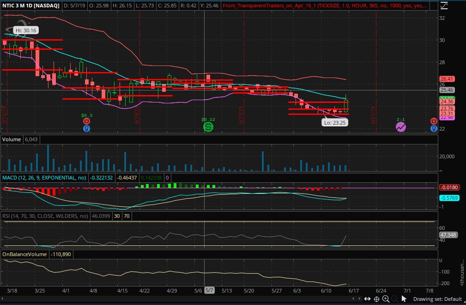This screenshot has height=305, width=466.
Task: Click the -0.46437 MACD average value box
Action: pos(127,178)
